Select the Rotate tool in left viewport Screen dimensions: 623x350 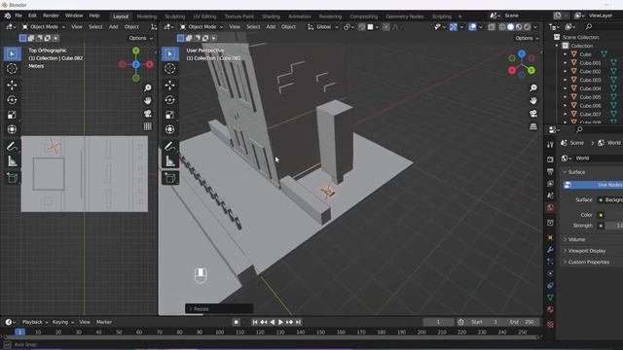[x=12, y=99]
